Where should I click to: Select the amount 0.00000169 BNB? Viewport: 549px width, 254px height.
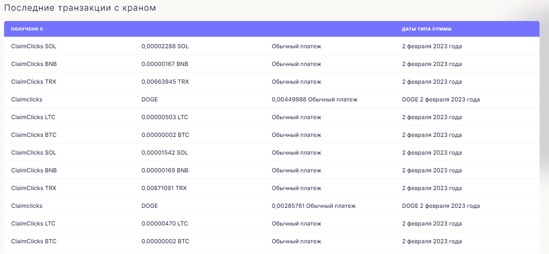(165, 170)
